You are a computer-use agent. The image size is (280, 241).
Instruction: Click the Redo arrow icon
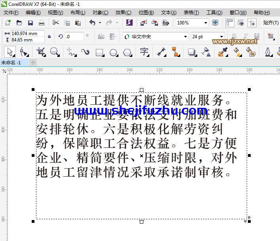click(109, 23)
